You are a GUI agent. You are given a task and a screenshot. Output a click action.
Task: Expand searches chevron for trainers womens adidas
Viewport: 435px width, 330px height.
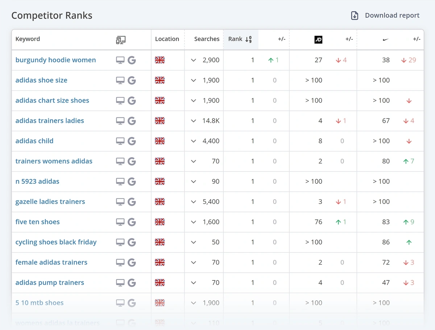pos(194,161)
